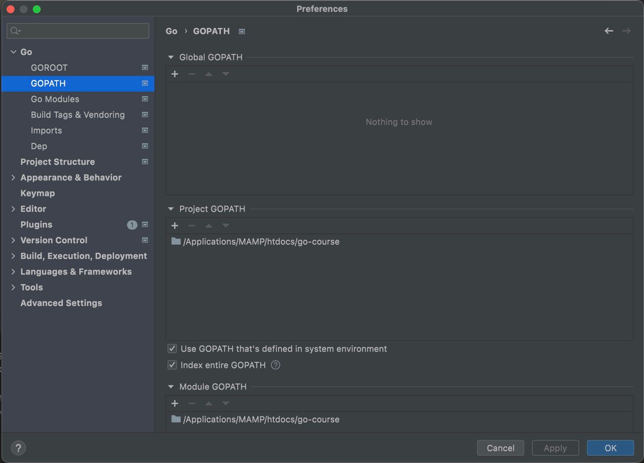Click the add button under Project GOPATH

pos(175,226)
